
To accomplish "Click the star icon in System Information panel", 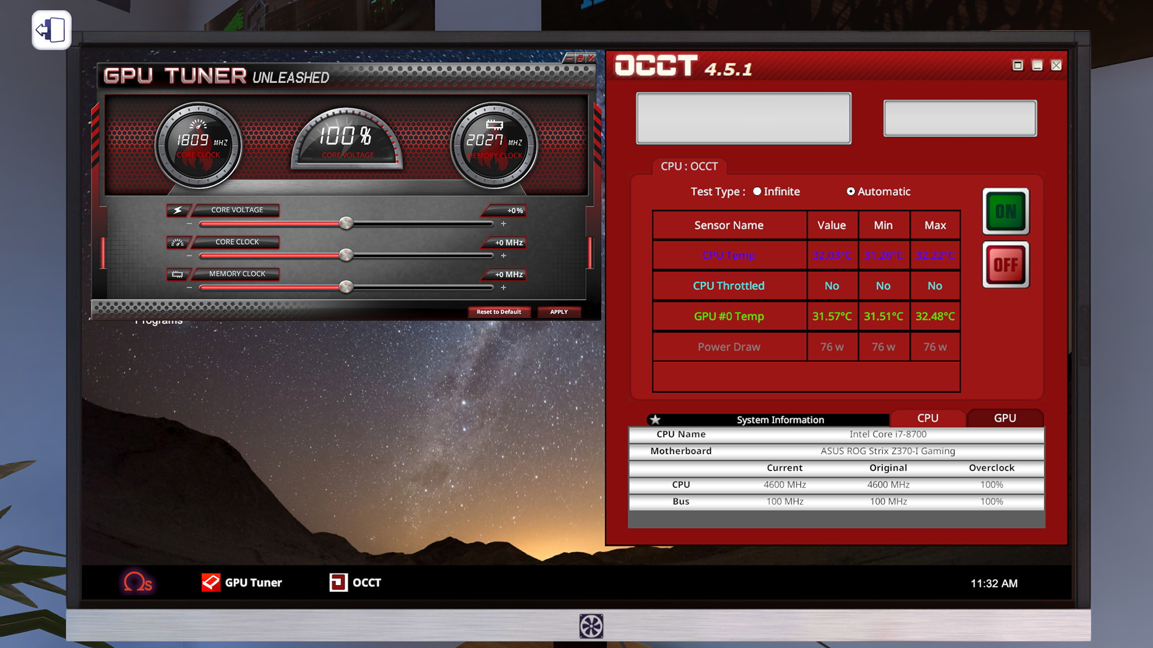I will (x=655, y=419).
